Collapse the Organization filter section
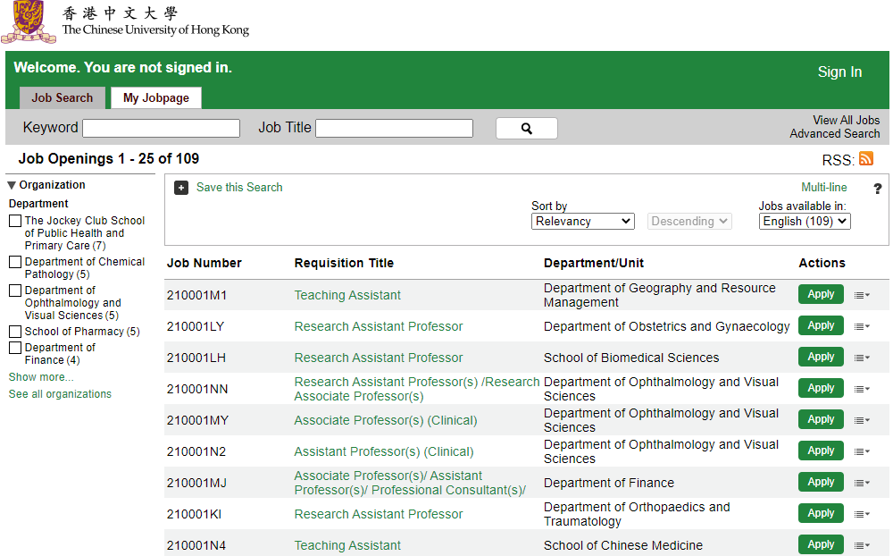Image resolution: width=893 pixels, height=556 pixels. point(12,185)
